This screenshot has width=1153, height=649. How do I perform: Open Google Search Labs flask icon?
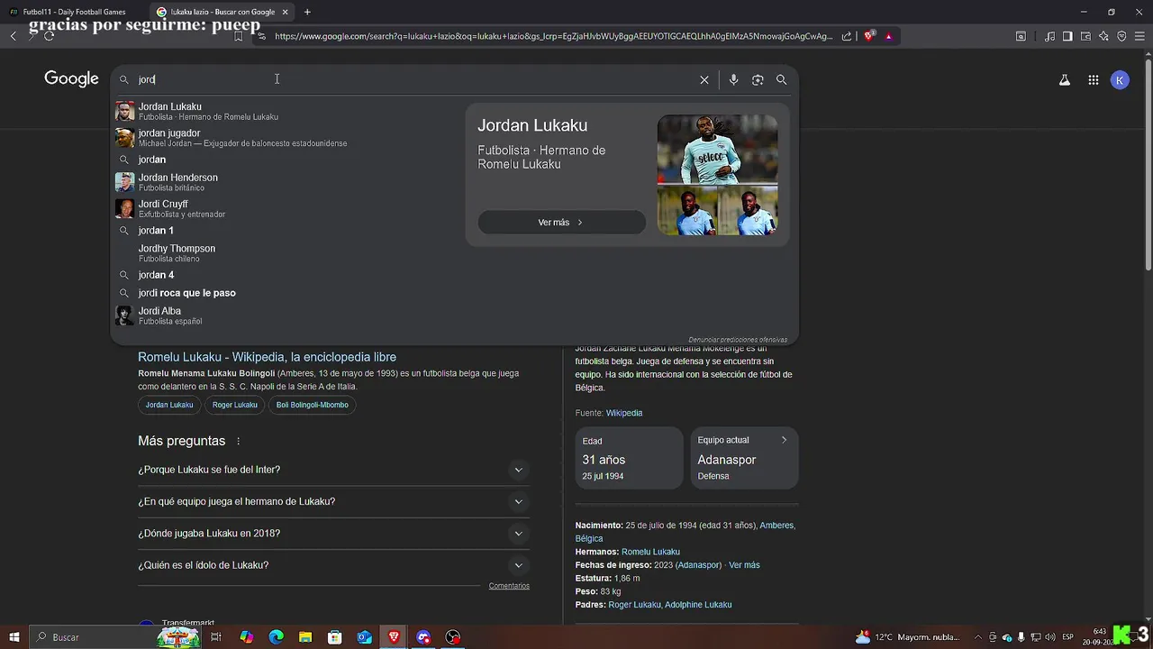pyautogui.click(x=1064, y=79)
